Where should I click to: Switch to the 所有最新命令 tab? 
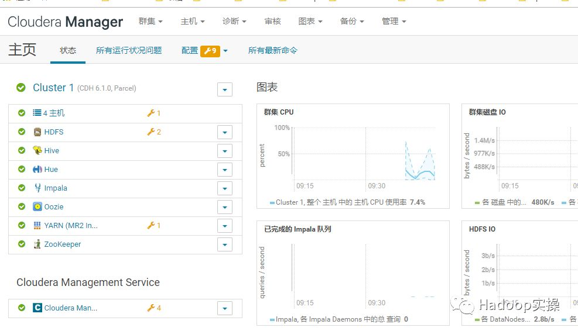click(x=273, y=50)
